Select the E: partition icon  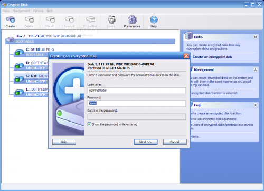19,92
